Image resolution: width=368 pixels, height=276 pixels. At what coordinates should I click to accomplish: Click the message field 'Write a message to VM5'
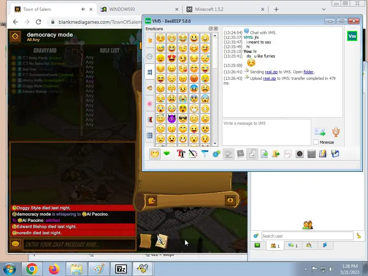point(267,132)
